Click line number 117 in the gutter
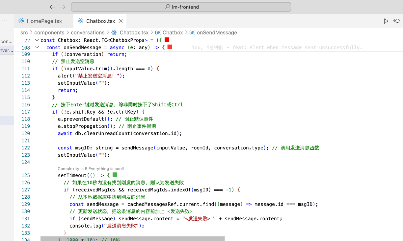 25,112
